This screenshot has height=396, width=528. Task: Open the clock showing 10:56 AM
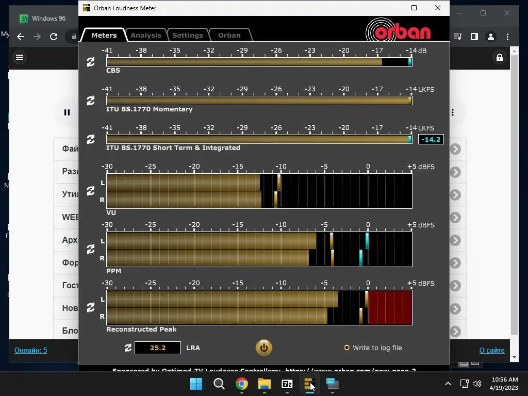pos(504,384)
